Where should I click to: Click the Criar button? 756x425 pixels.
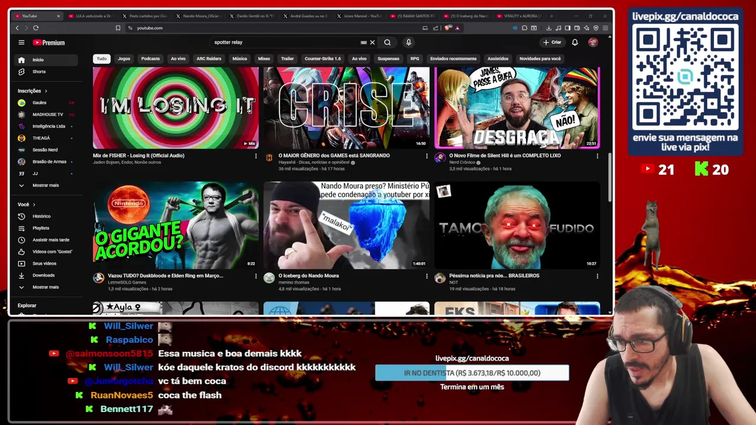pos(553,42)
